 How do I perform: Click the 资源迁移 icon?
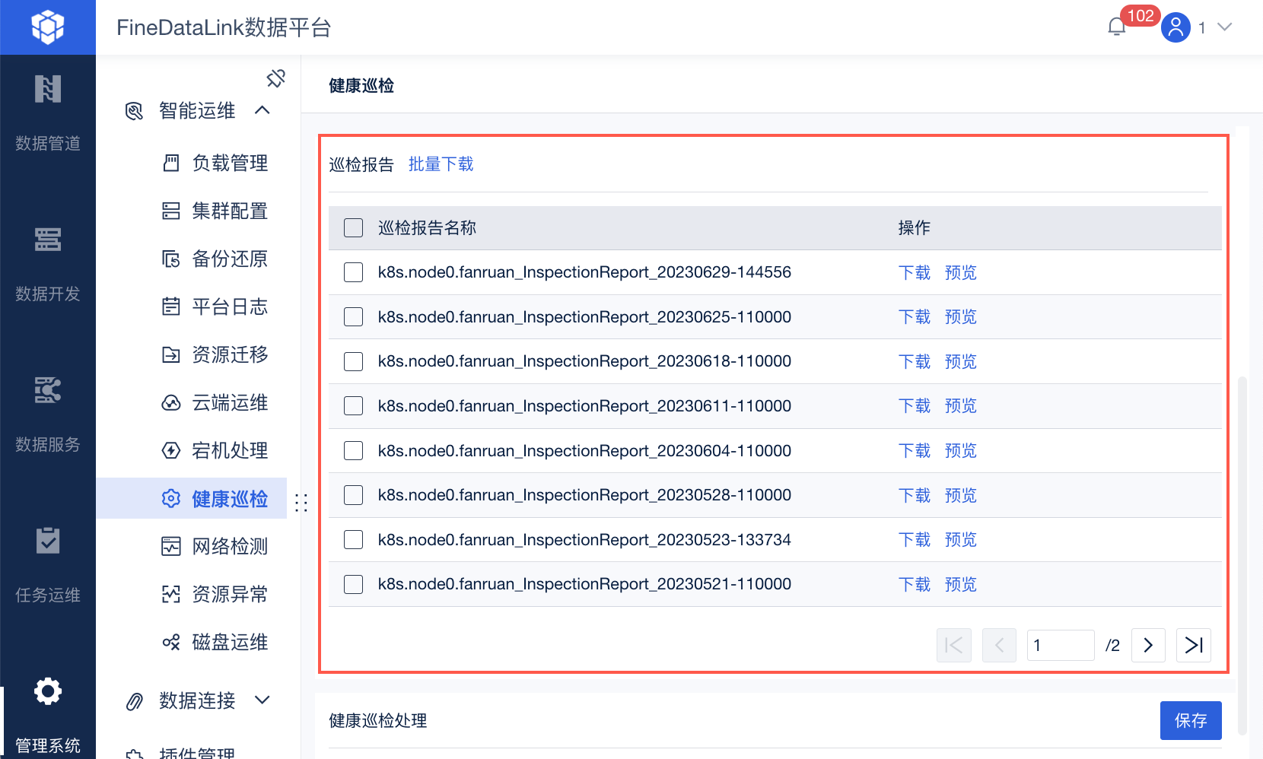pos(171,354)
